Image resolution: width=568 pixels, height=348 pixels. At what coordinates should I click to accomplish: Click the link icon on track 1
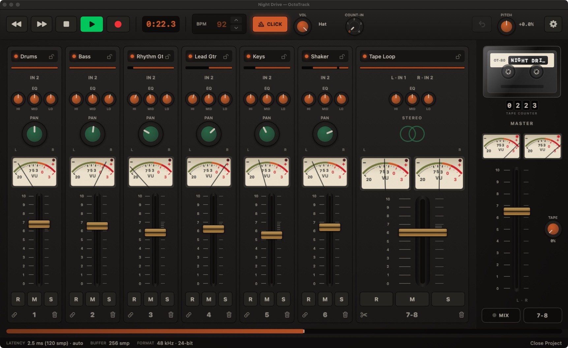[x=15, y=315]
